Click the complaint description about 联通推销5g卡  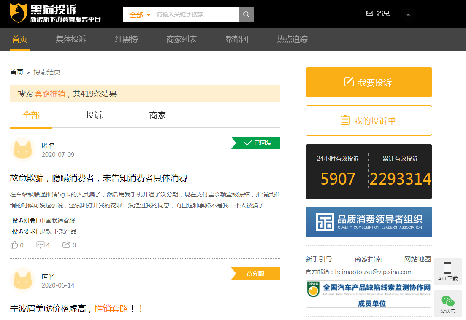[x=145, y=200]
